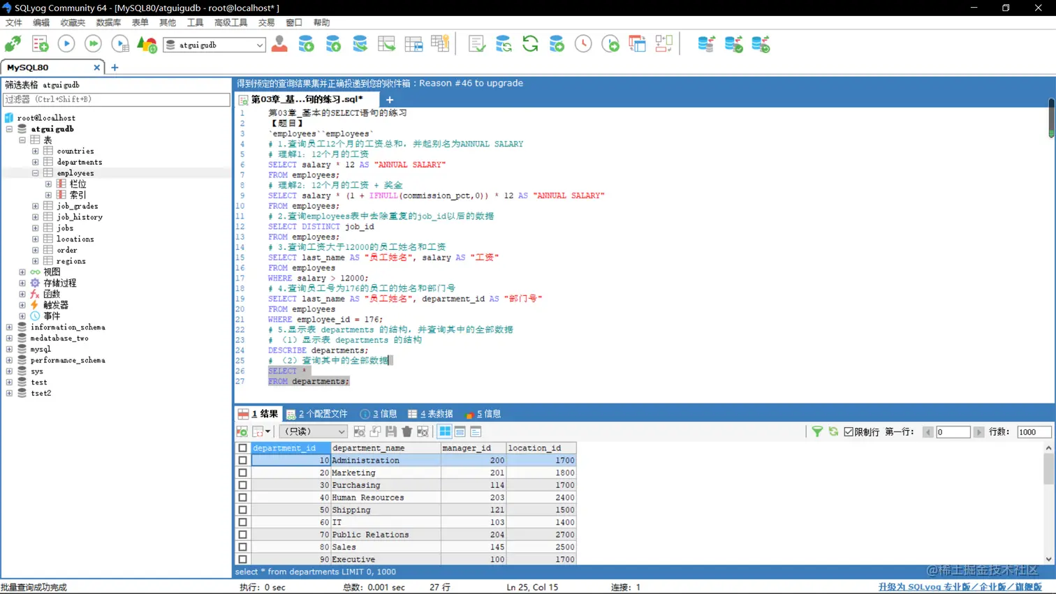Screen dimensions: 1056x594
Task: Close the MySQL80 connection tab
Action: (96, 68)
